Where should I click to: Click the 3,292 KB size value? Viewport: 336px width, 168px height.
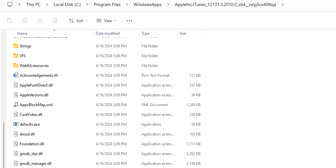(x=194, y=154)
